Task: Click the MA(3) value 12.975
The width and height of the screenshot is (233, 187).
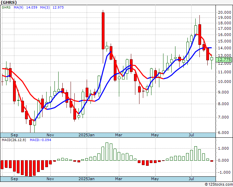Action: [x=58, y=8]
